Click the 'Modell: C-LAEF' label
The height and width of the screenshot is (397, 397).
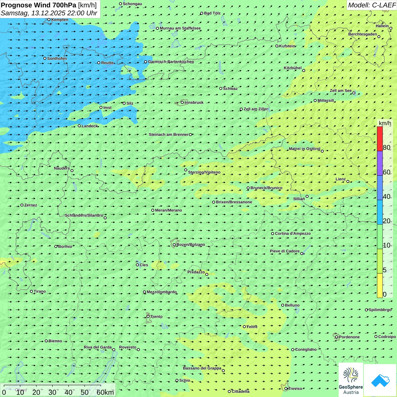[x=371, y=5]
